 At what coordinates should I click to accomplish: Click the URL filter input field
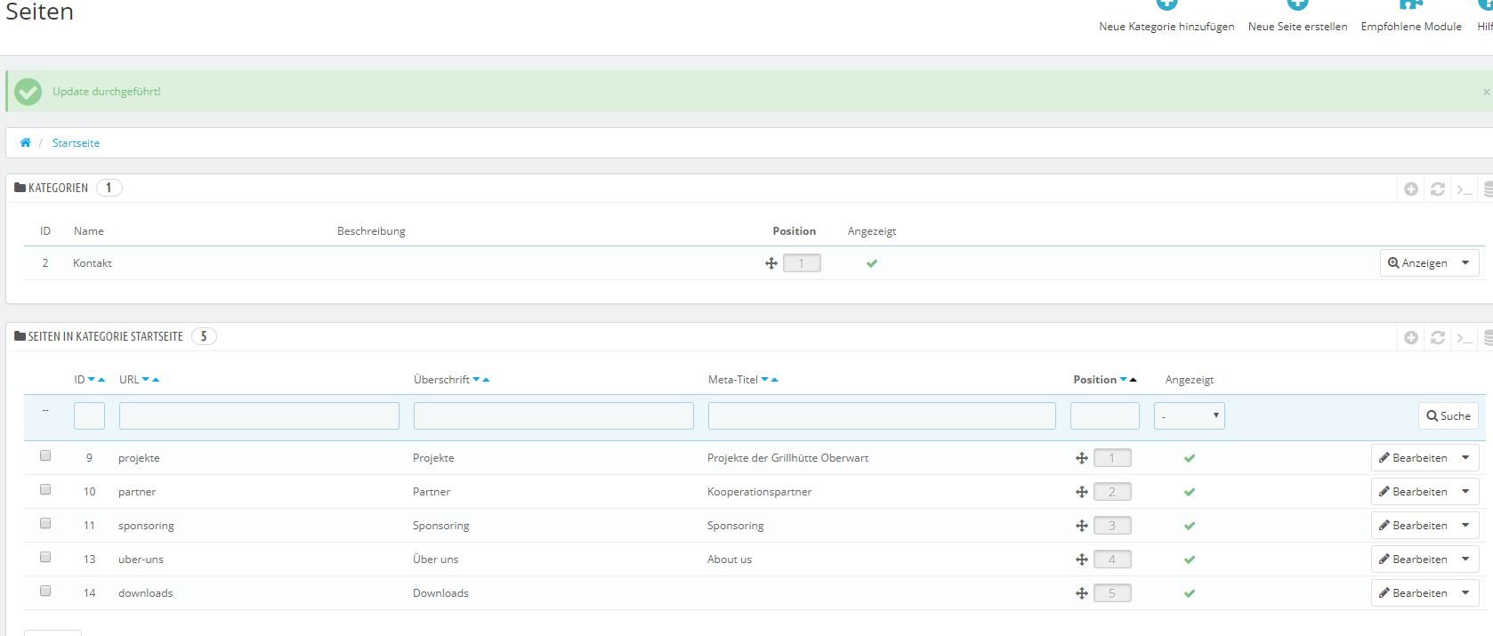[x=259, y=415]
